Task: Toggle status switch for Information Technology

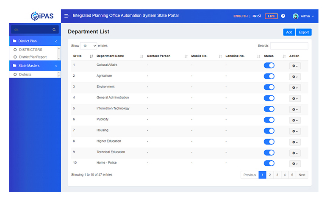Action: (269, 109)
